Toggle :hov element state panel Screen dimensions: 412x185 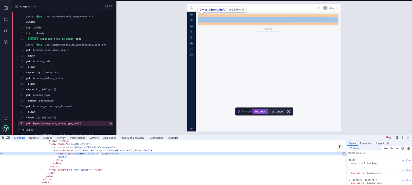pyautogui.click(x=386, y=149)
